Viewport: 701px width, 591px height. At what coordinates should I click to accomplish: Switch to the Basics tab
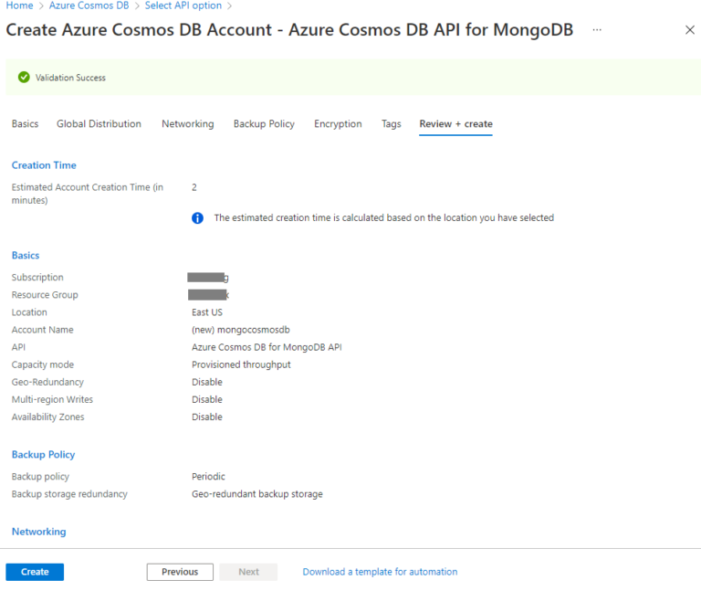25,124
